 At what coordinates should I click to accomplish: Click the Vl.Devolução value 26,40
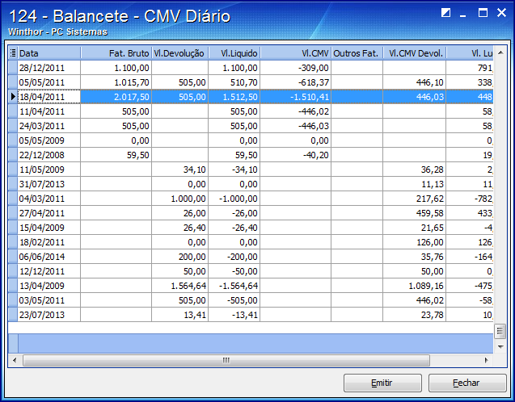(195, 228)
